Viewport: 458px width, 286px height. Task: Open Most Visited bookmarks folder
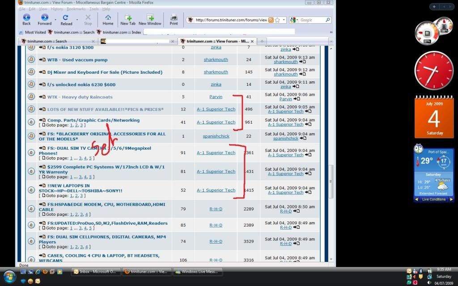[32, 32]
